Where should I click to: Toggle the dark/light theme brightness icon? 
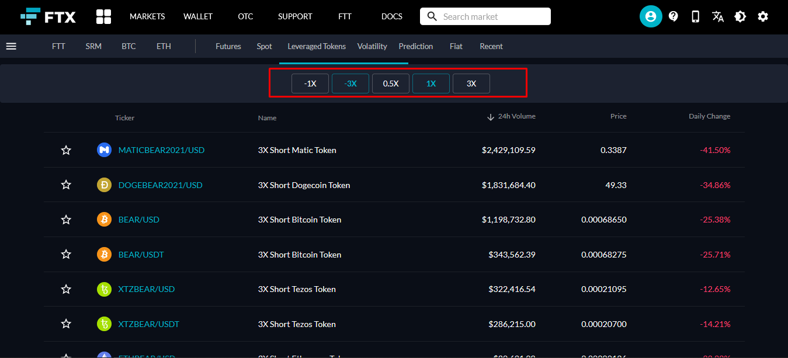coord(740,16)
